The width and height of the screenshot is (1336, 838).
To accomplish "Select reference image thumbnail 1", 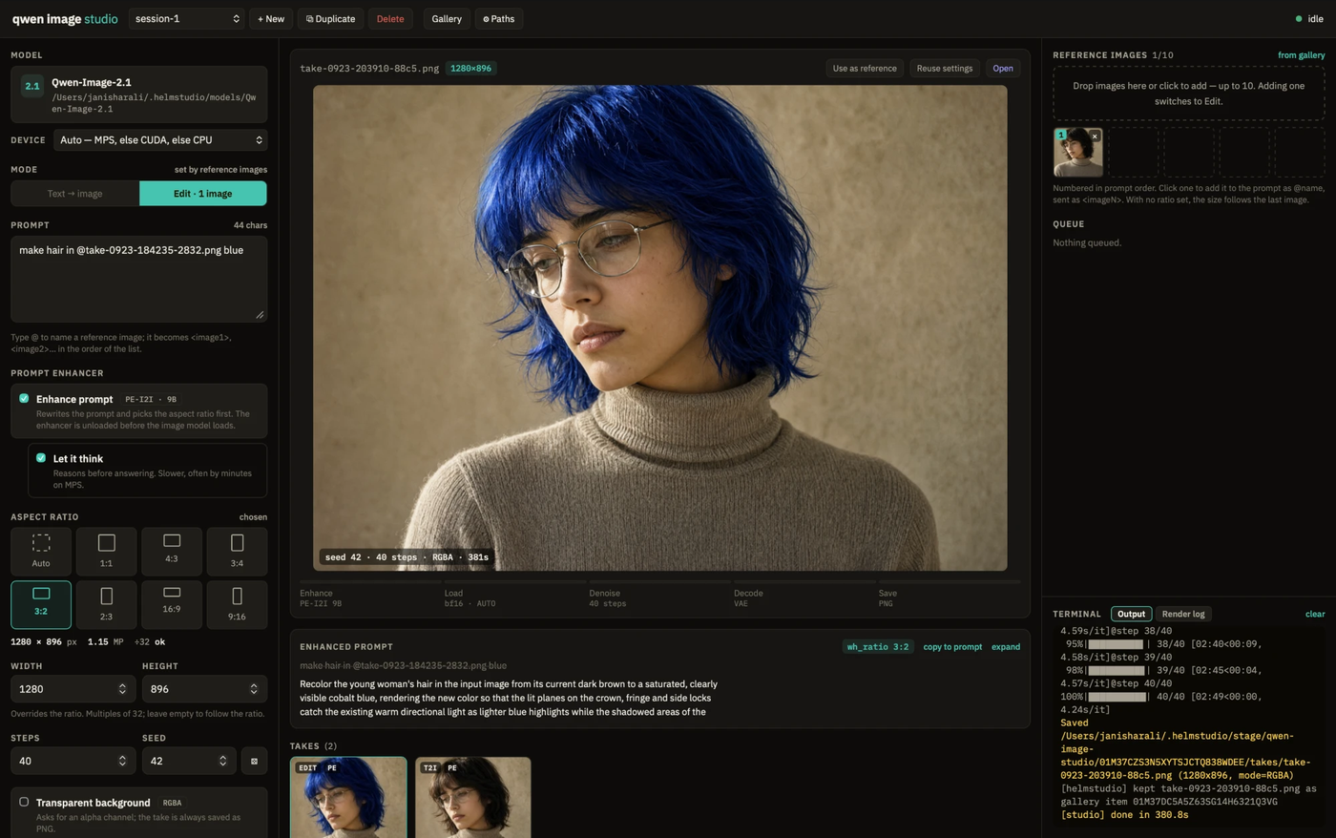I will tap(1077, 153).
